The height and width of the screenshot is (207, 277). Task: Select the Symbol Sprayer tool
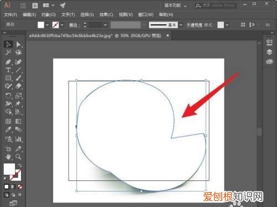[x=8, y=139]
